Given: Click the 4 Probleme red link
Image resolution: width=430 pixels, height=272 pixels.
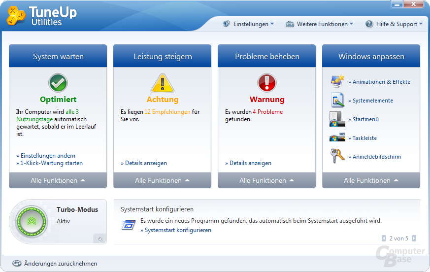Looking at the screenshot, I should click(x=267, y=112).
